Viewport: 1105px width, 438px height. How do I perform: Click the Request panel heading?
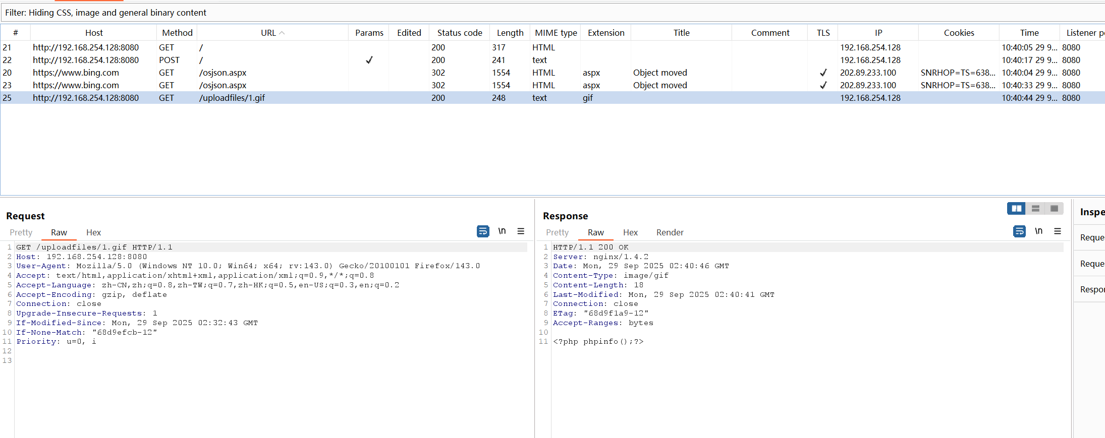(x=25, y=216)
